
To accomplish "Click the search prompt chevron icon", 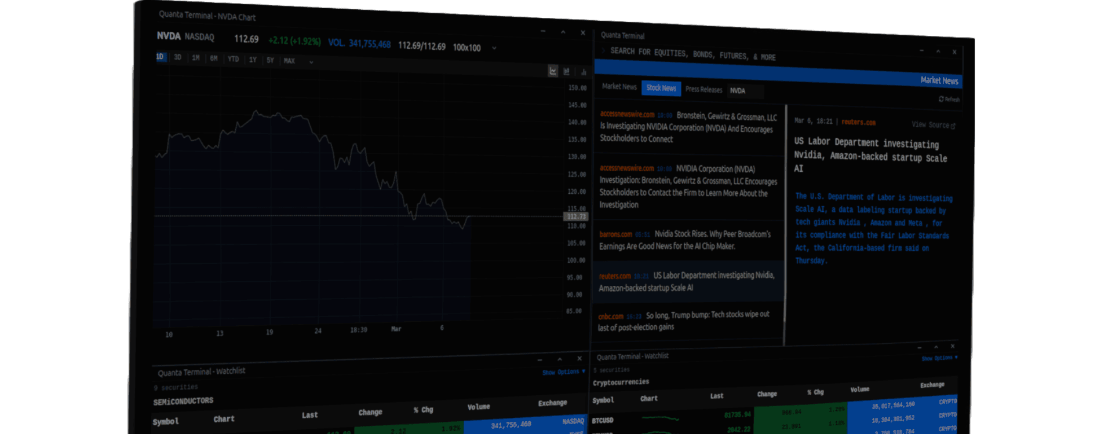I will [603, 50].
